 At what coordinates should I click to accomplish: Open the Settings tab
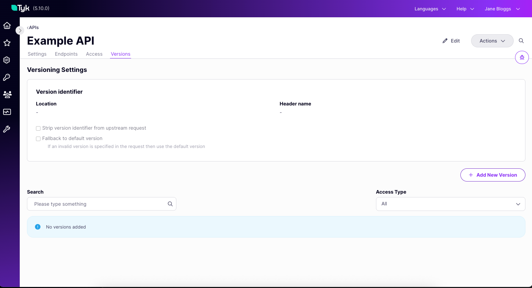[x=37, y=54]
